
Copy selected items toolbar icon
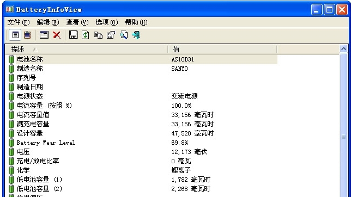[x=98, y=35]
